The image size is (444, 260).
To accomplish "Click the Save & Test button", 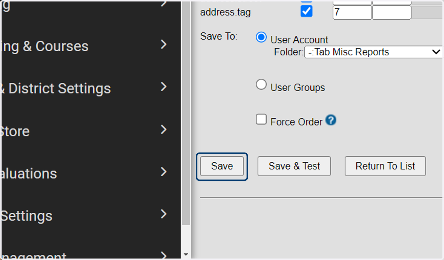I will pyautogui.click(x=294, y=166).
